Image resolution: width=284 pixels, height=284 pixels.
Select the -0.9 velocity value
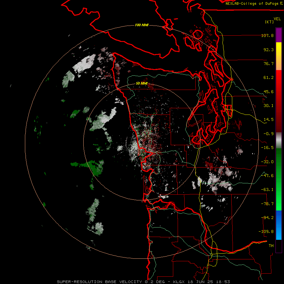click(x=269, y=134)
